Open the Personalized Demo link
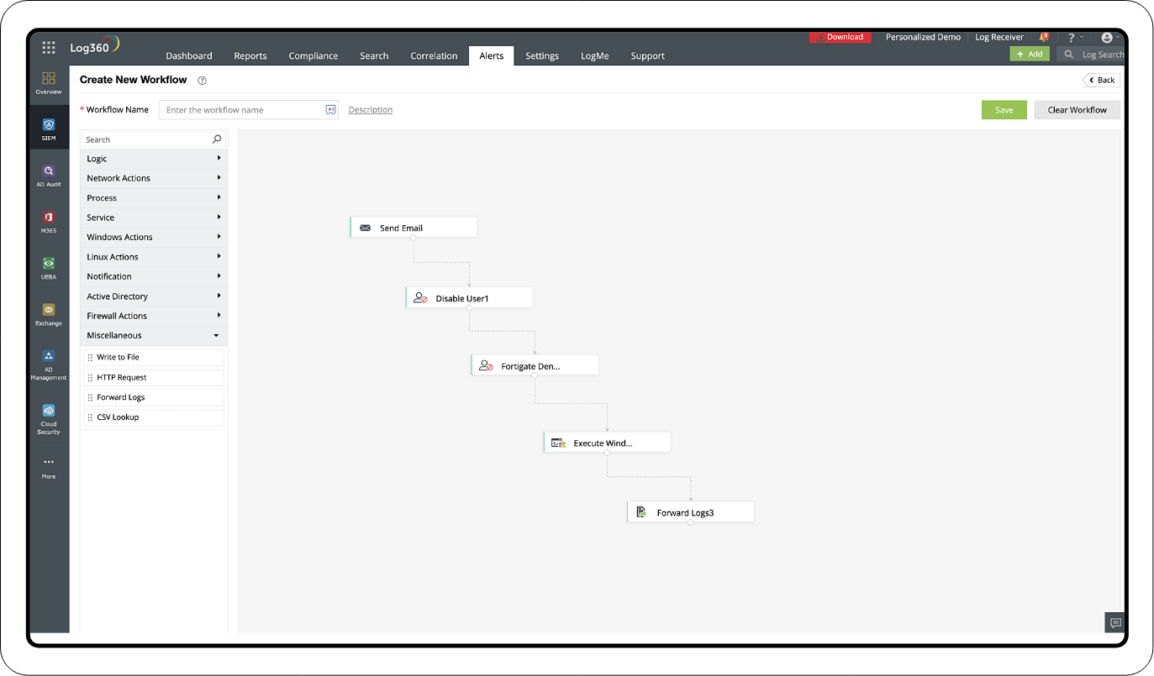 923,37
